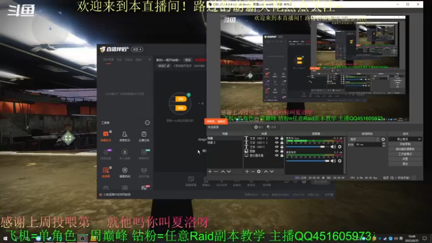Image resolution: width=432 pixels, height=243 pixels.
Task: Move the selected source down with the arrow
Action: [272, 171]
